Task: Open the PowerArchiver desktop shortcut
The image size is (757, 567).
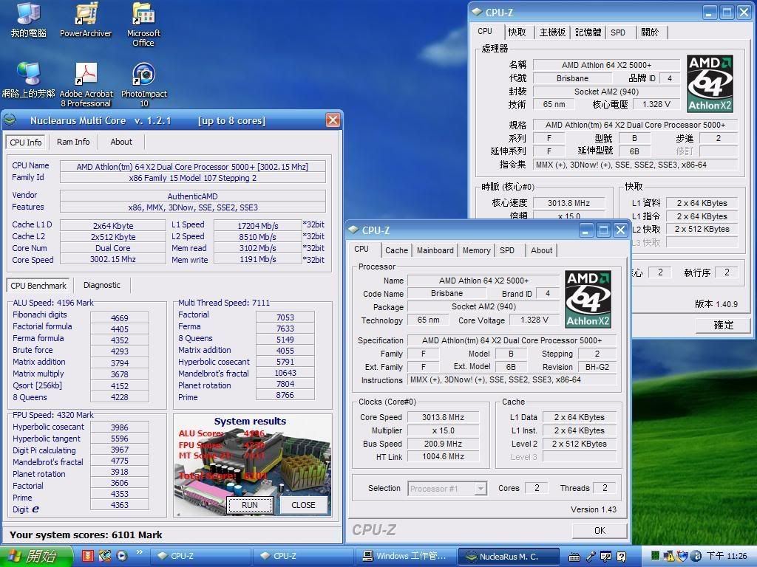Action: [x=86, y=20]
